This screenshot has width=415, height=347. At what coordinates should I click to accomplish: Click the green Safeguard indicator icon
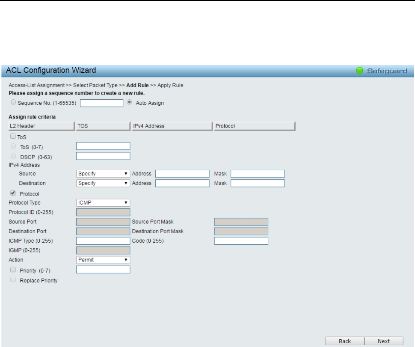coord(359,71)
